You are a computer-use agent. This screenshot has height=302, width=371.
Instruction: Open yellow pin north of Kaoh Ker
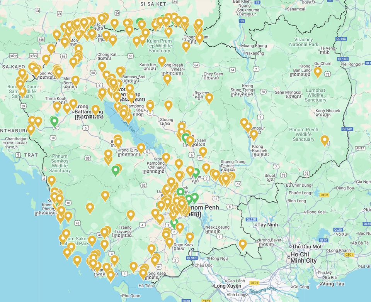point(162,61)
